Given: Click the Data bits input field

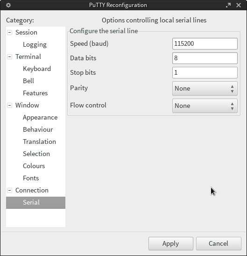Looking at the screenshot, I should 205,58.
